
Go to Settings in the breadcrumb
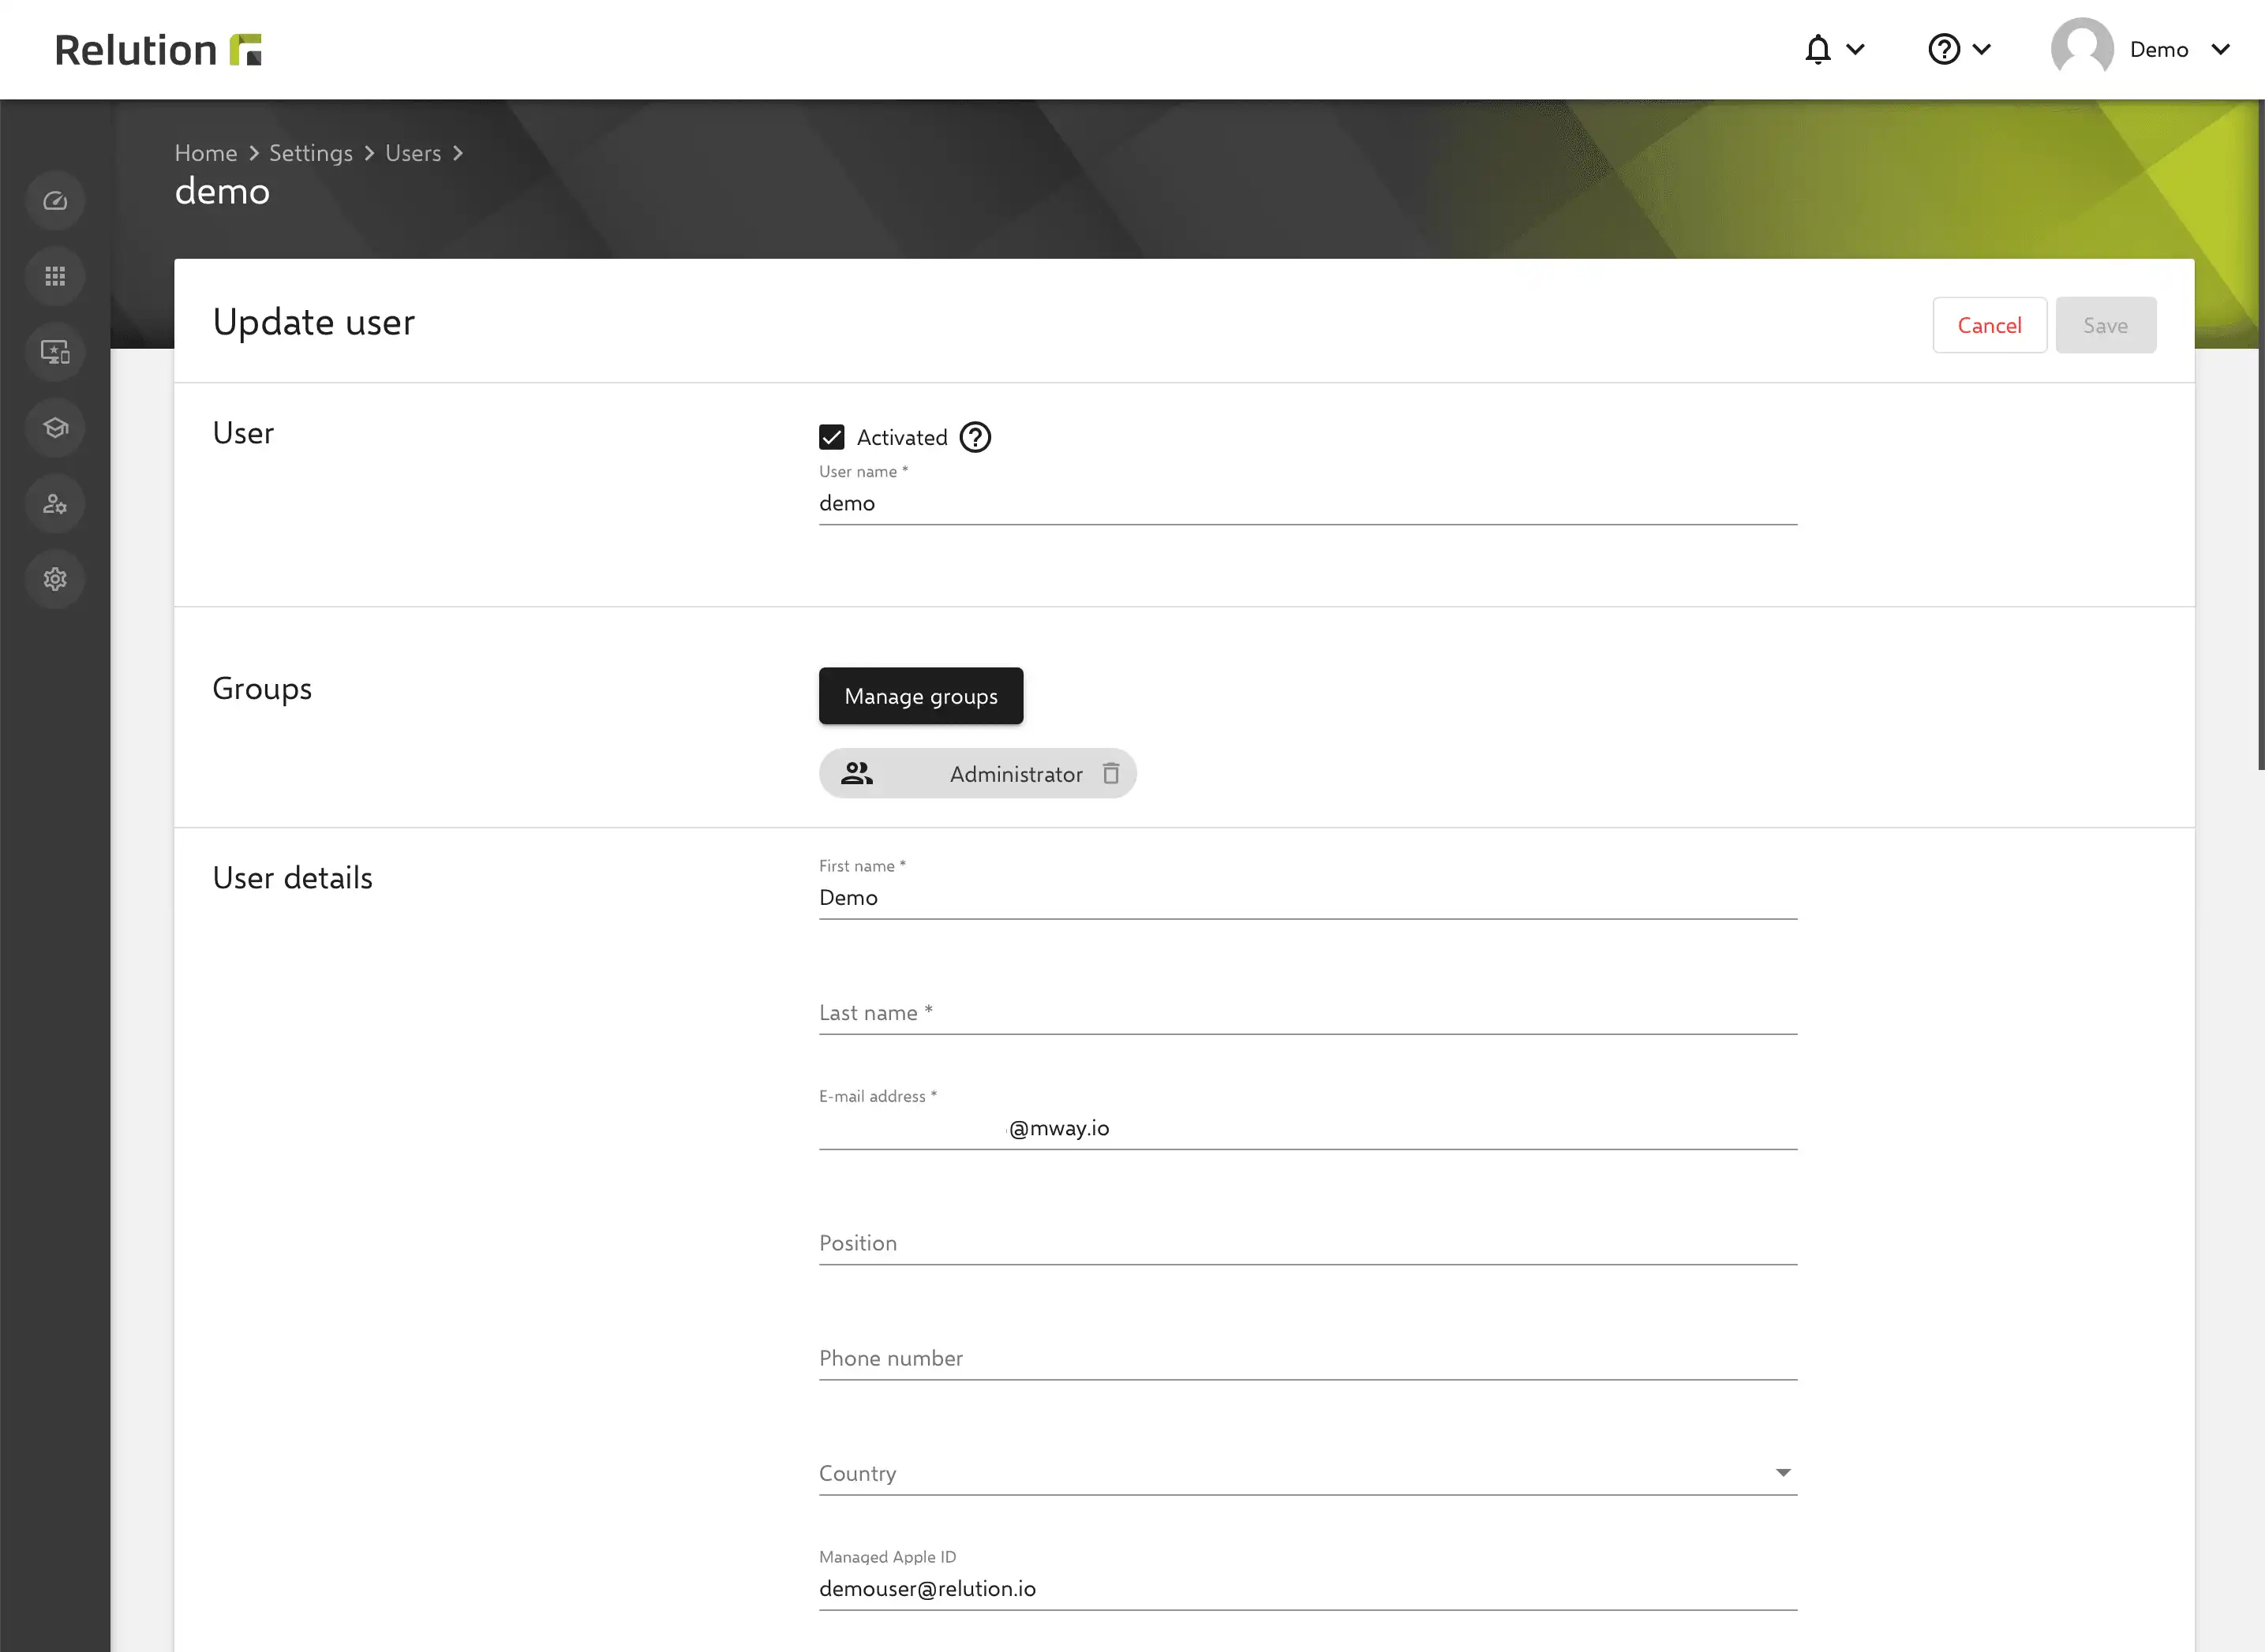point(310,153)
